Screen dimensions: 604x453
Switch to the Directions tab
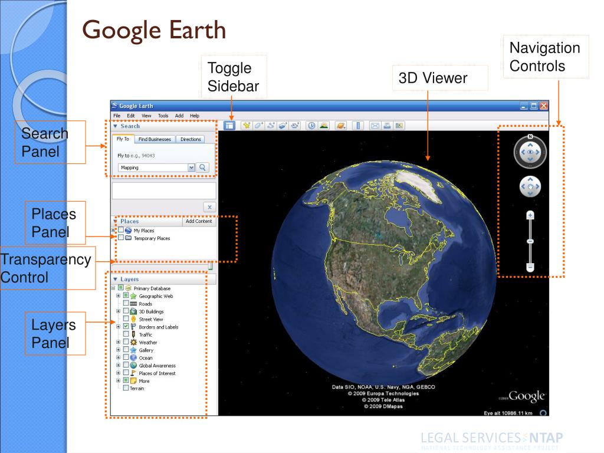[191, 139]
